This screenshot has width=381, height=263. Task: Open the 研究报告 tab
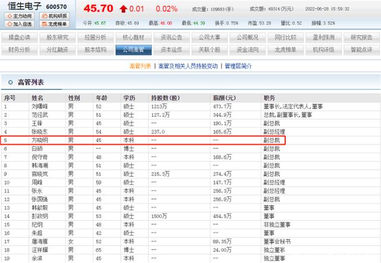[x=361, y=37]
